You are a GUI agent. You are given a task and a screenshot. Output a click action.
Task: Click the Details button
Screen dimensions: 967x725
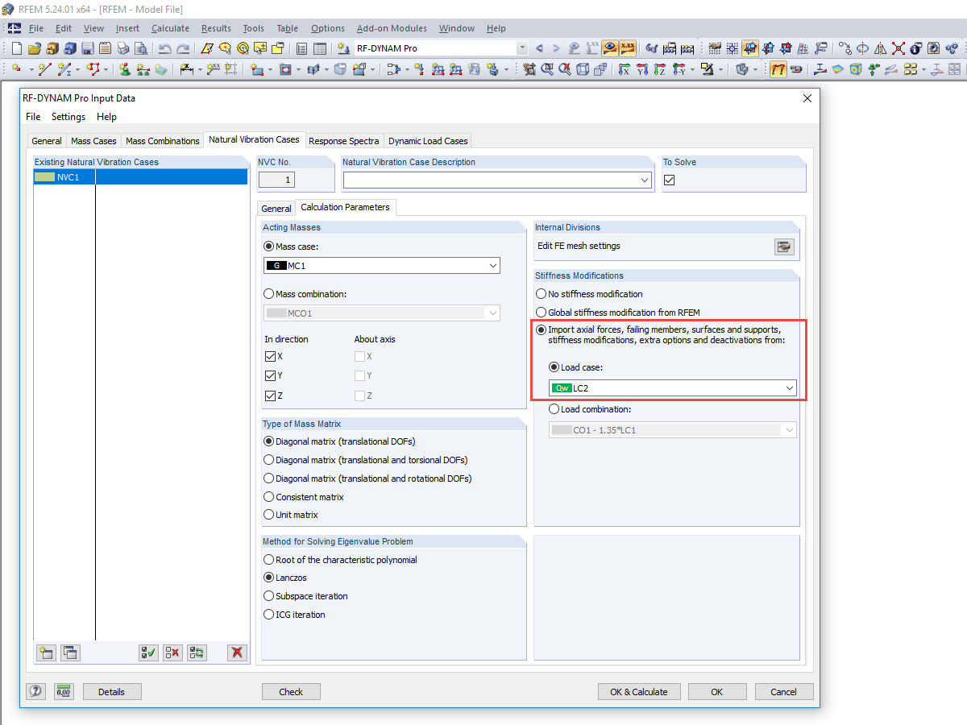[111, 691]
